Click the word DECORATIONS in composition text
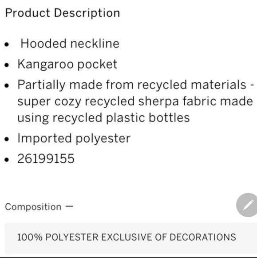This screenshot has height=258, width=257. 203,237
